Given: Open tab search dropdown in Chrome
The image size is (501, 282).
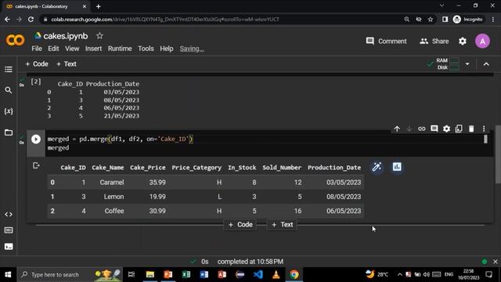Looking at the screenshot, I should pos(442,5).
